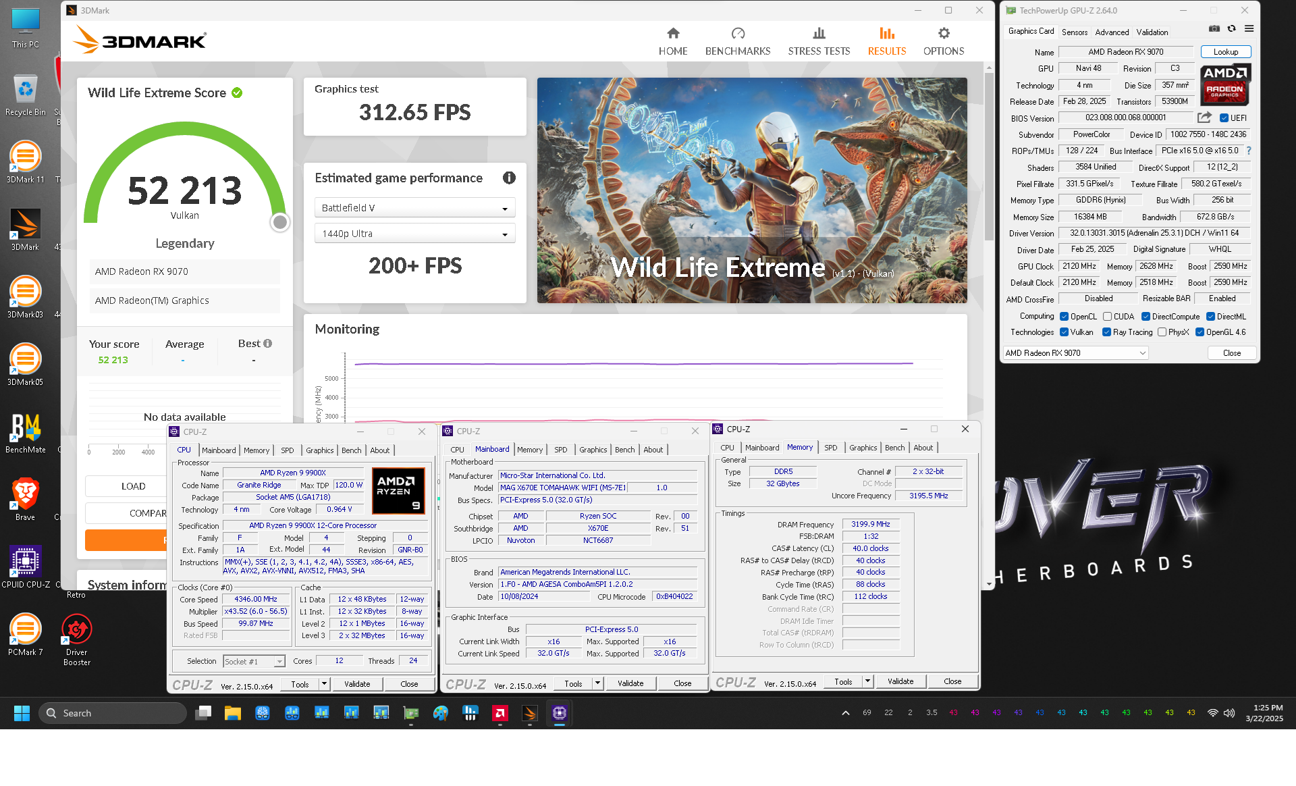Open the GPU-Z hamburger menu

(1249, 29)
